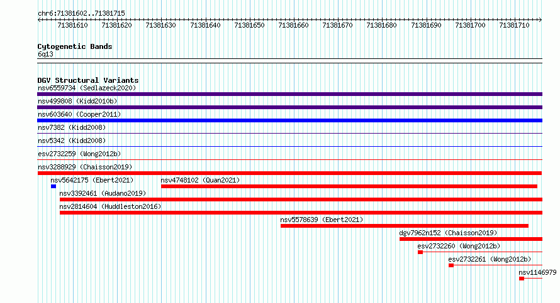This screenshot has width=560, height=303.
Task: Click the 6q13 band label
Action: click(45, 54)
